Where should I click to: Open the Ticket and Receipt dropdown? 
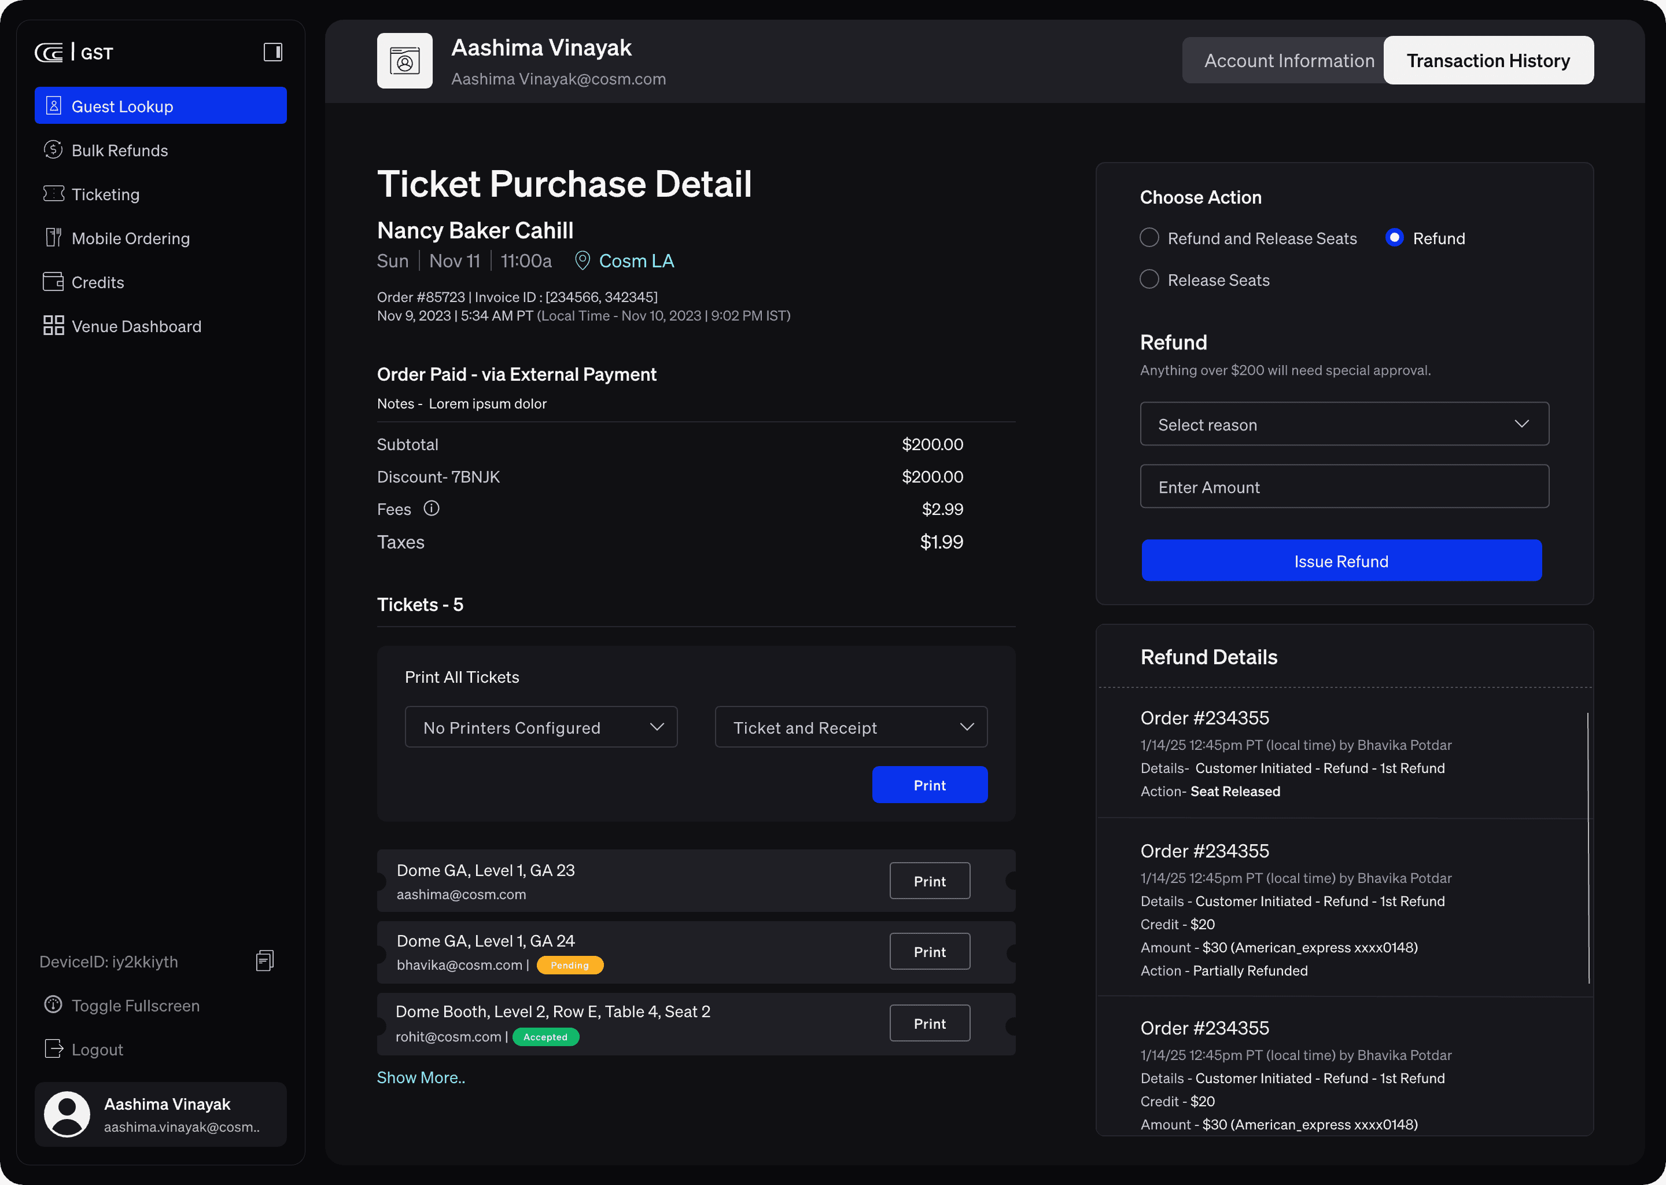point(852,727)
